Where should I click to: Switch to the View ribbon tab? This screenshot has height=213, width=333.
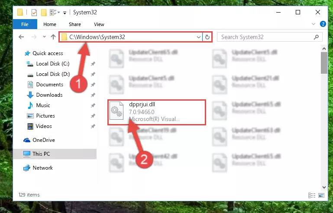pyautogui.click(x=99, y=24)
